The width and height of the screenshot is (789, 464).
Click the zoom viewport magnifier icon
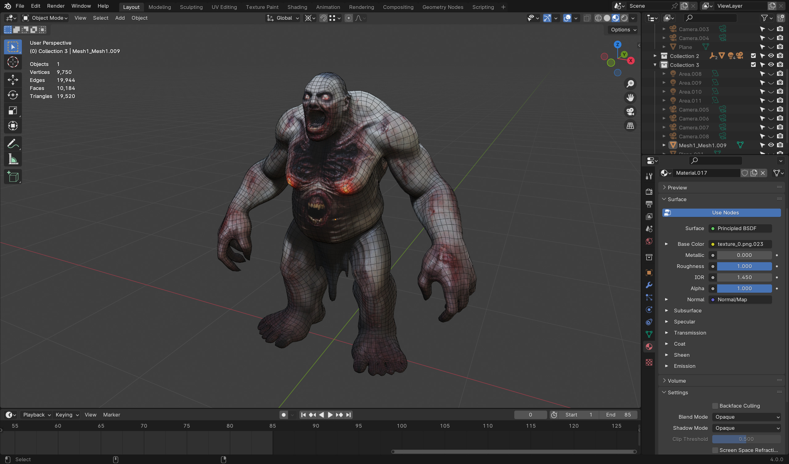click(630, 83)
